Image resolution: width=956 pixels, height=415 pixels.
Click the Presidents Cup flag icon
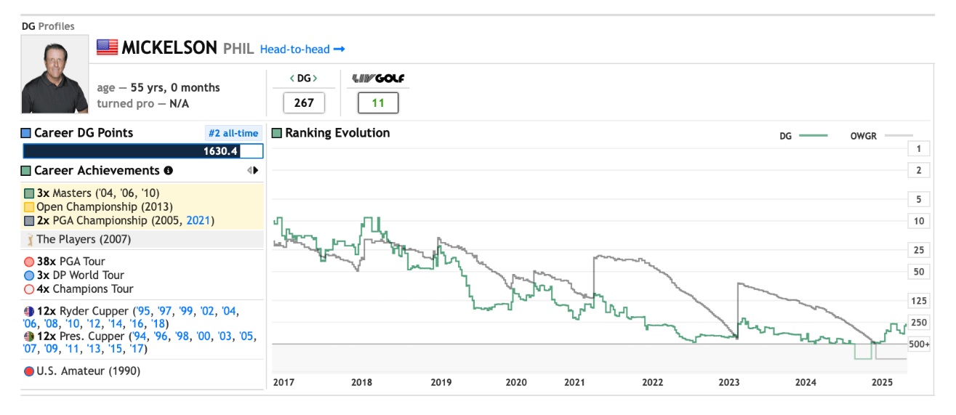29,337
